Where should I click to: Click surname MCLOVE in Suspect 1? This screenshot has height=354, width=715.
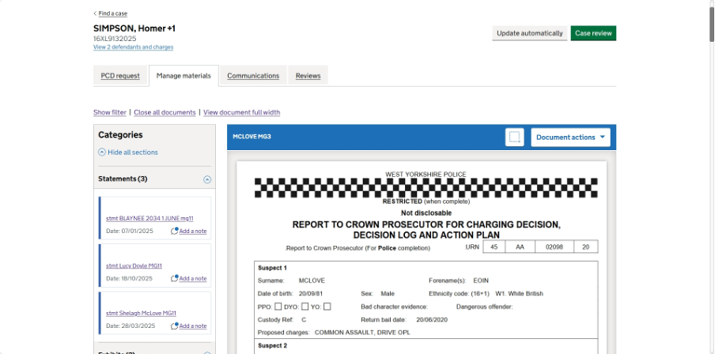tap(312, 281)
